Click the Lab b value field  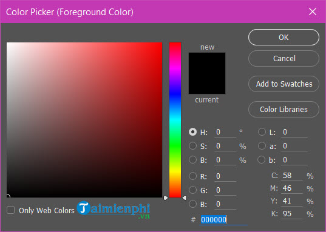(294, 160)
